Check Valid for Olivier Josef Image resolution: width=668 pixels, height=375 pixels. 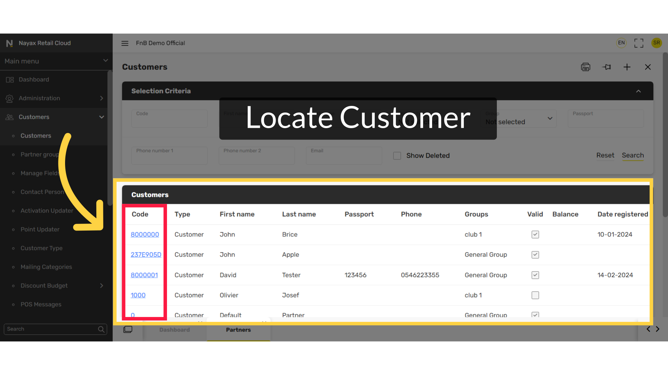coord(535,295)
